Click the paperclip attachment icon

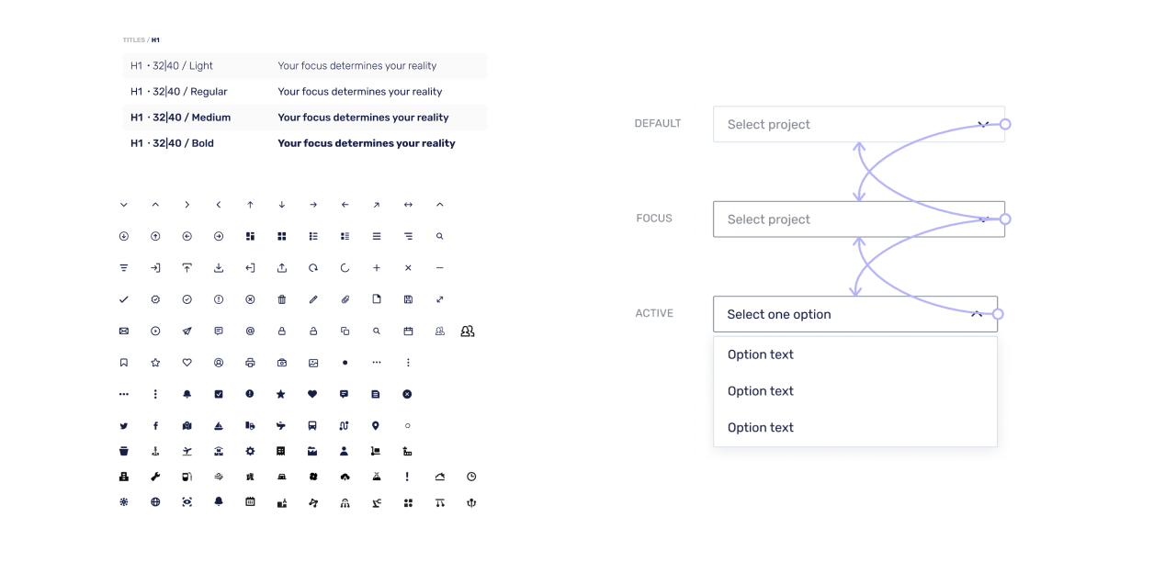(x=345, y=299)
